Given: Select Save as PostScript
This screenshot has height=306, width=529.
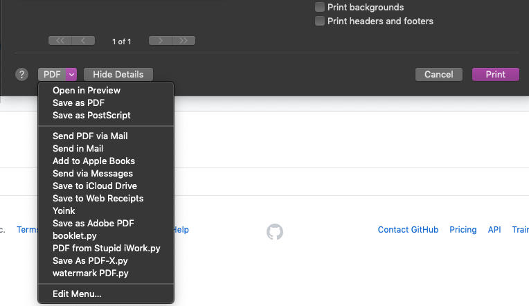Looking at the screenshot, I should 106,116.
